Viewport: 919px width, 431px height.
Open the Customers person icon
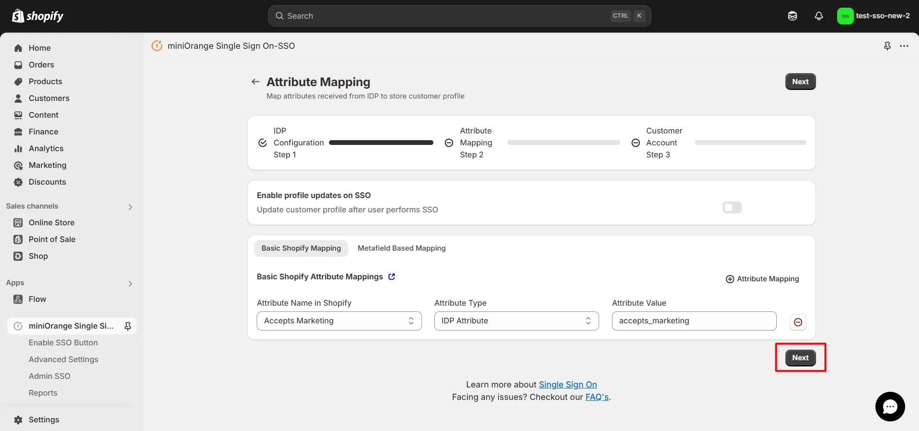pos(18,98)
